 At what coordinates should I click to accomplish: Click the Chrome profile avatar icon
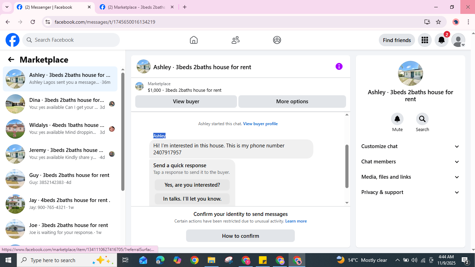click(x=456, y=22)
